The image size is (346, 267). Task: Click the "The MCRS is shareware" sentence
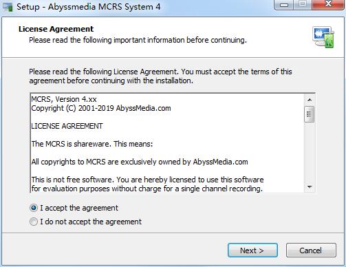[x=92, y=144]
